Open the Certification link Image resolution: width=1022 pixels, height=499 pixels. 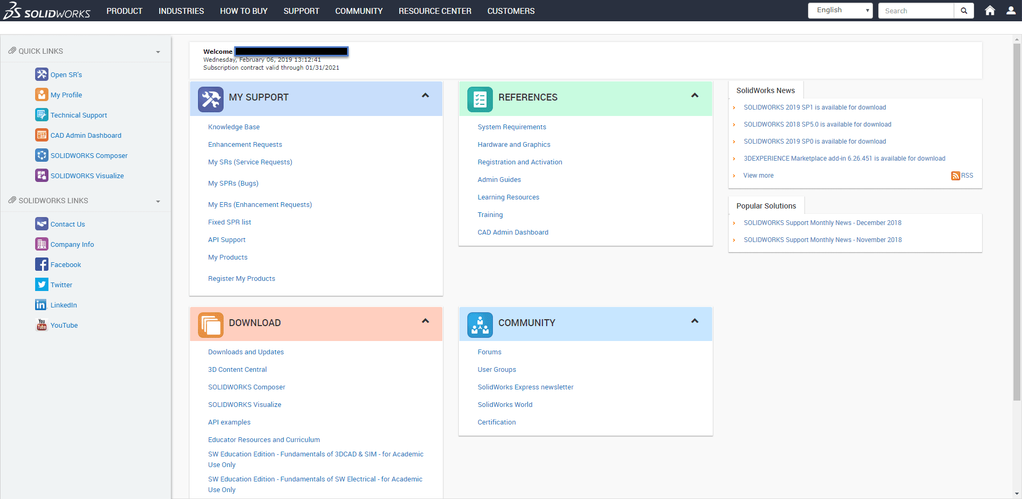[x=497, y=422]
